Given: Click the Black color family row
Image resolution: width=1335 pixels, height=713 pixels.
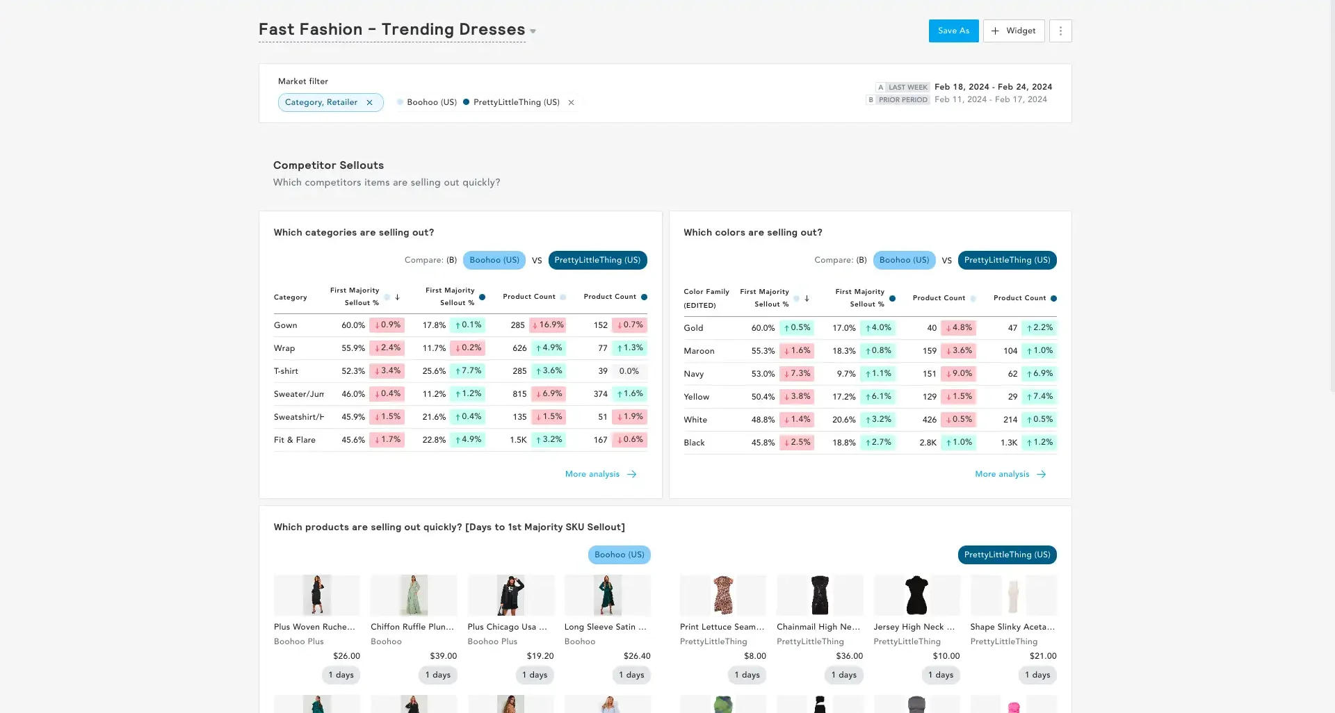Looking at the screenshot, I should tap(870, 443).
